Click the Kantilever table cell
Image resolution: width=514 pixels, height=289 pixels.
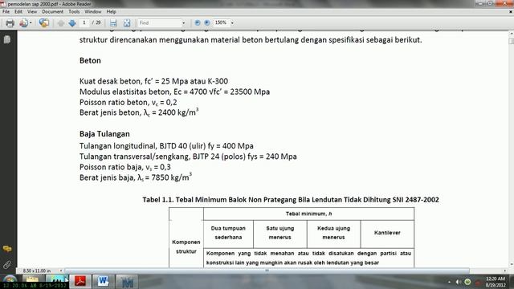(387, 233)
